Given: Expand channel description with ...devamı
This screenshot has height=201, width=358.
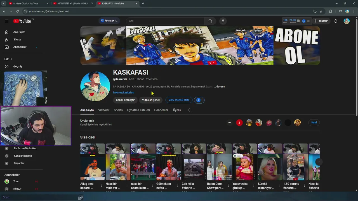Looking at the screenshot, I should click(x=220, y=87).
